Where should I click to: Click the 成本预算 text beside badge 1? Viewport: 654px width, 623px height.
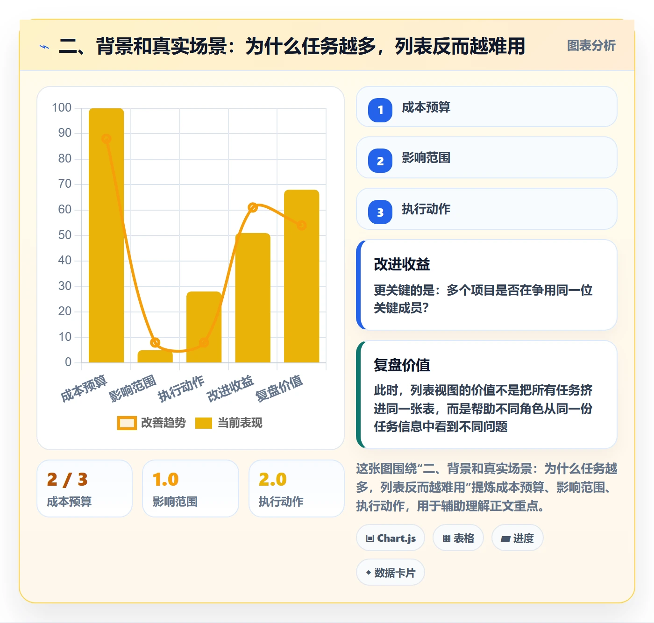tap(426, 107)
